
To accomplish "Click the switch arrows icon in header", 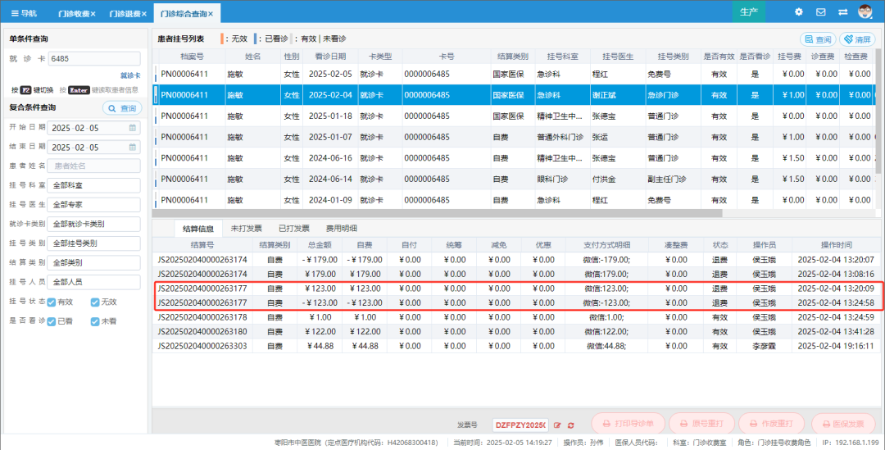I will (x=843, y=12).
